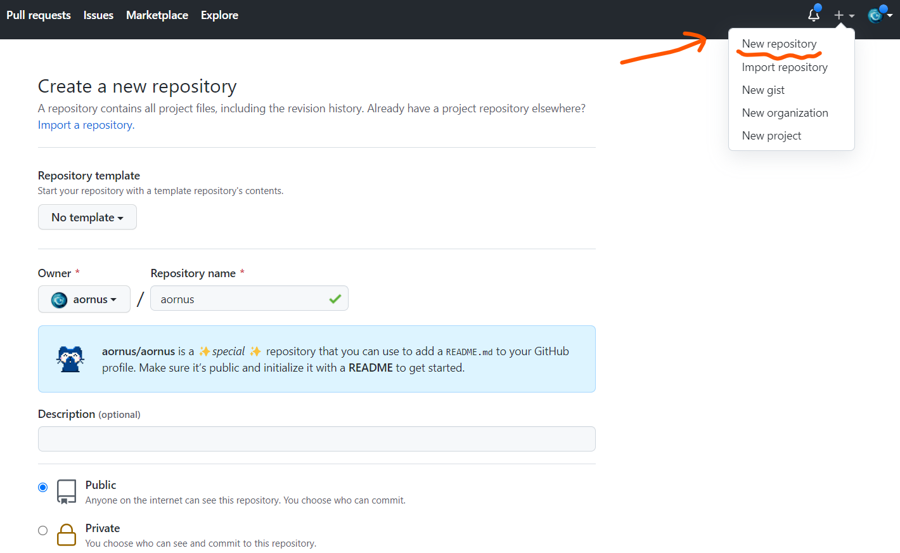Open the Owner aornus dropdown
The image size is (900, 553).
click(84, 299)
